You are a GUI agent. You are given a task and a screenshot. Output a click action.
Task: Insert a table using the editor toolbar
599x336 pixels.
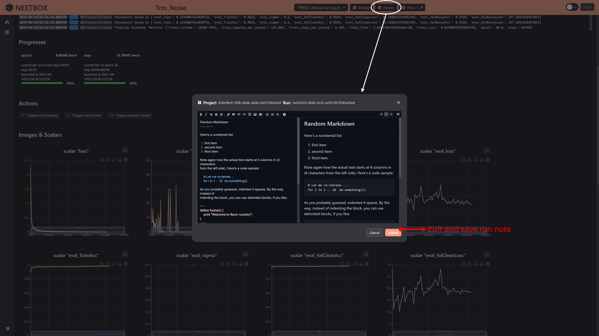pyautogui.click(x=261, y=114)
